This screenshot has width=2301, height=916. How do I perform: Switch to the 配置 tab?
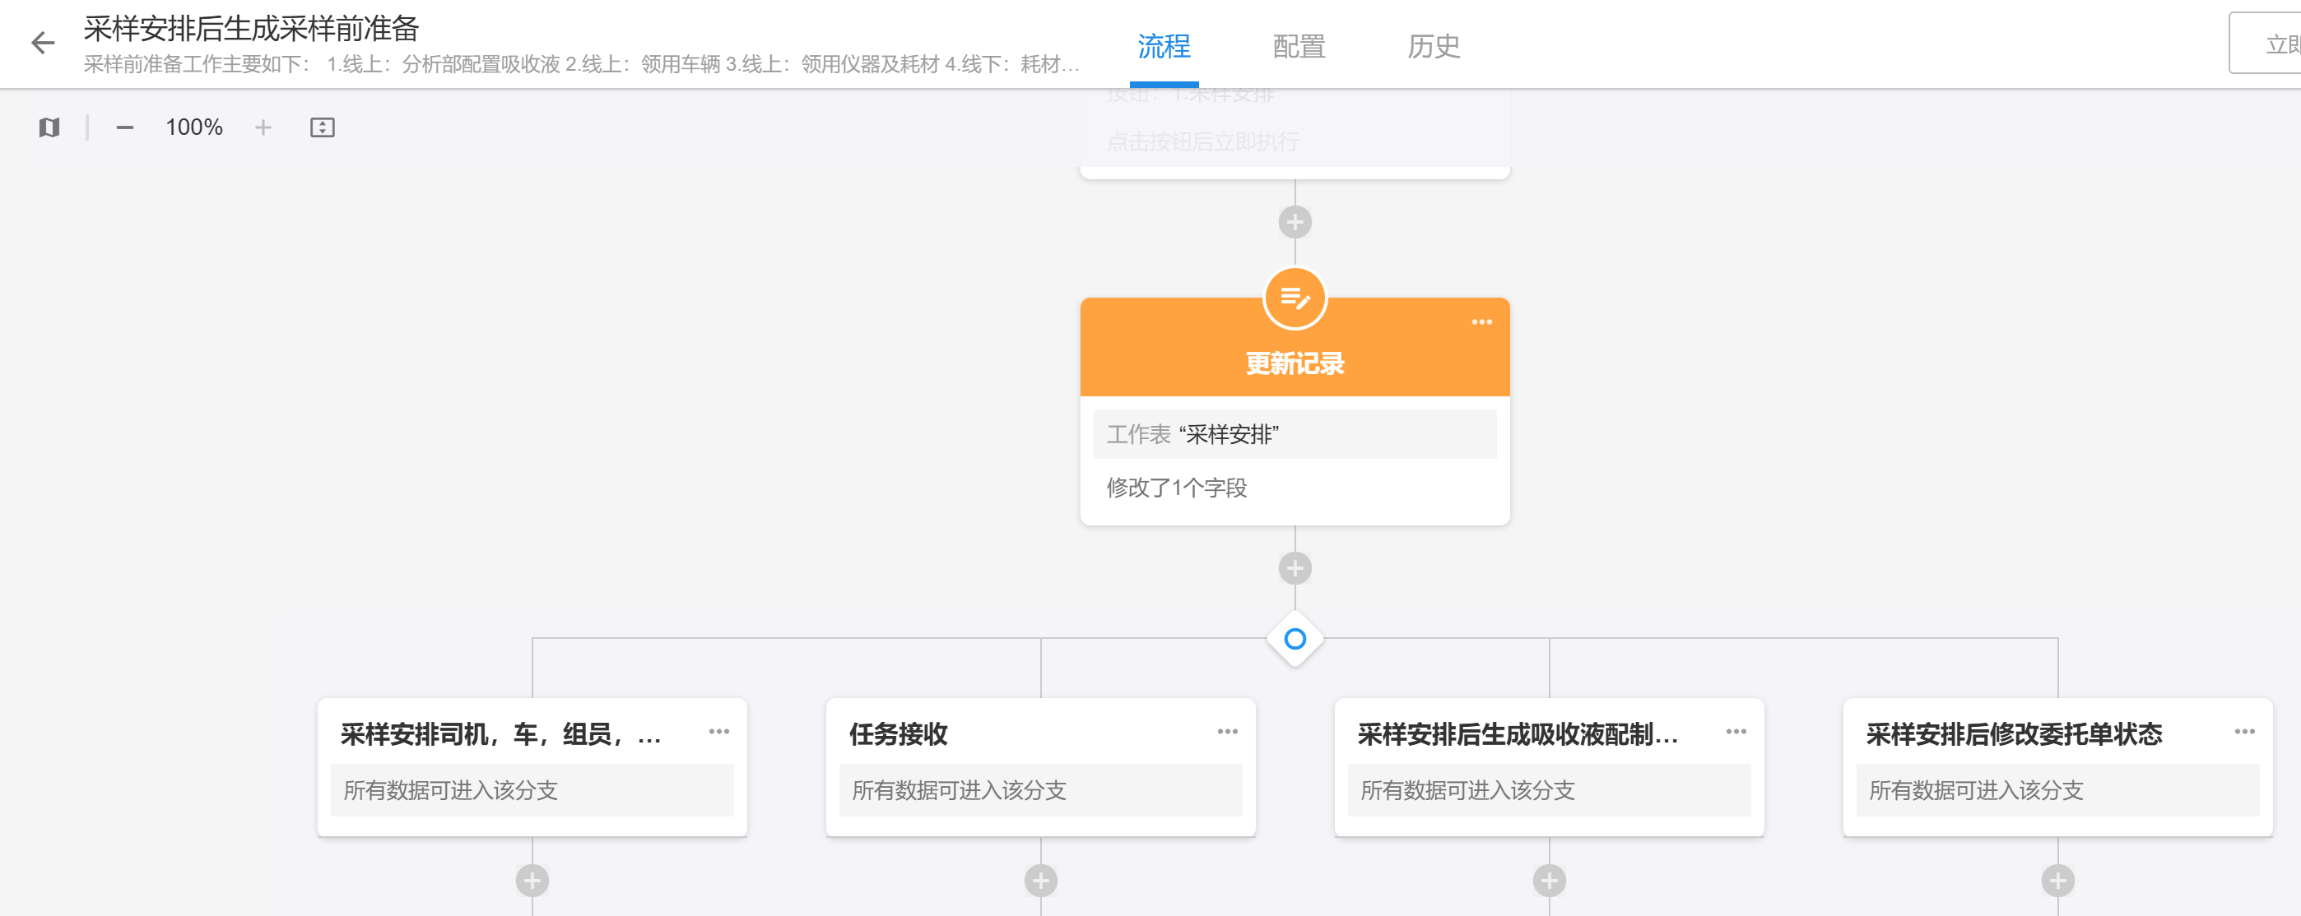pos(1298,46)
